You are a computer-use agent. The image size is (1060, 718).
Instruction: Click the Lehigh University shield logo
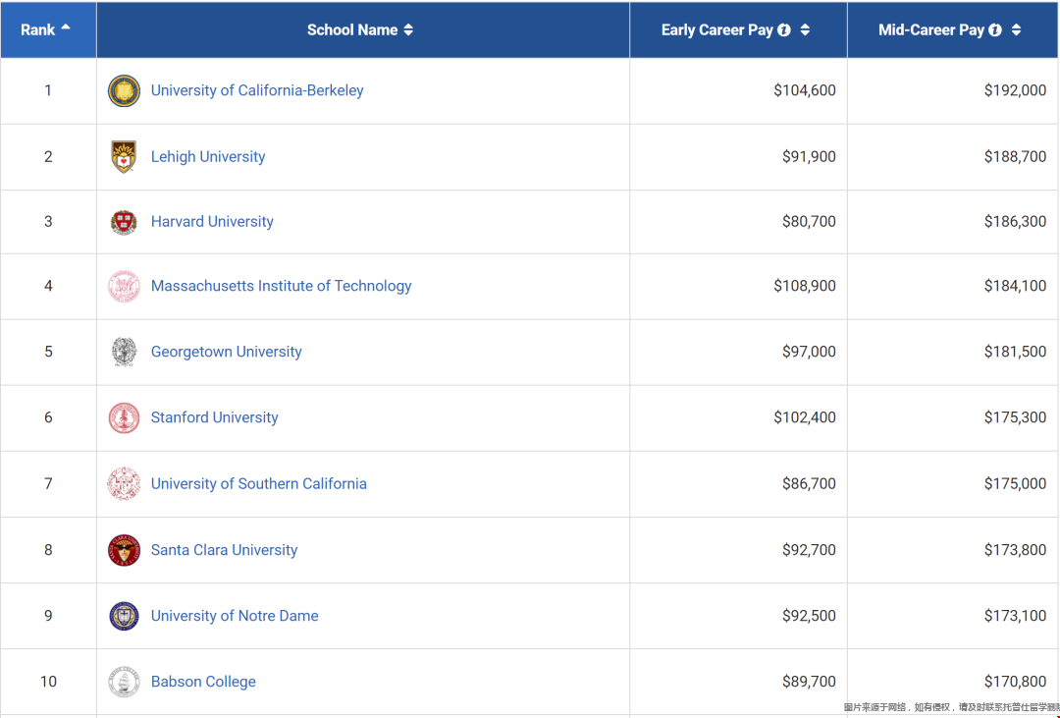click(124, 156)
